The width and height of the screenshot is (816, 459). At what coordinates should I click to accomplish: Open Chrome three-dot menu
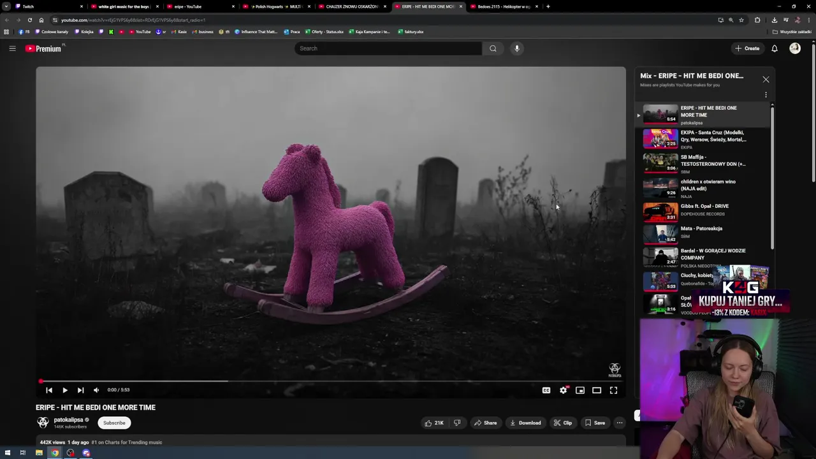[x=808, y=20]
